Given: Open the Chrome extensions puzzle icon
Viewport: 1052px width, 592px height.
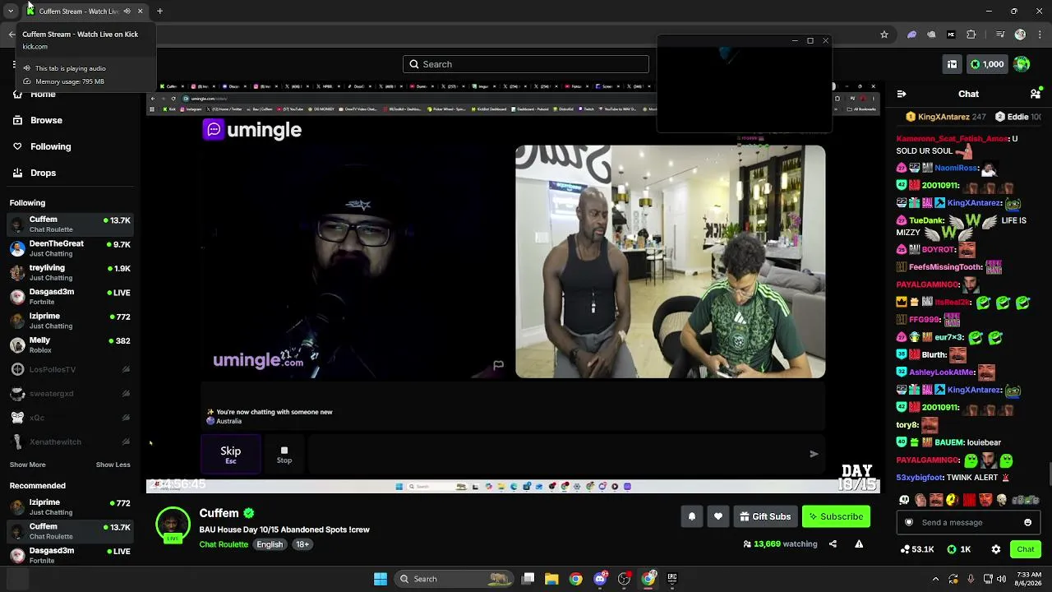Looking at the screenshot, I should click(x=971, y=35).
